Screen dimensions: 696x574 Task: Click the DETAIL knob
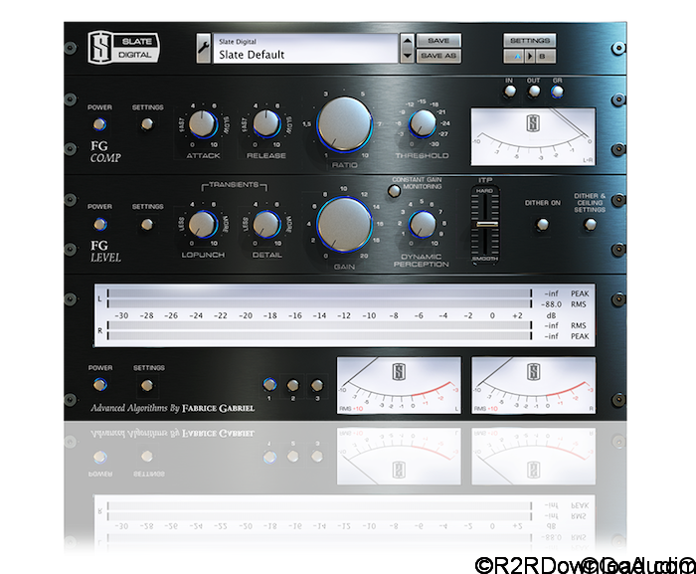click(266, 225)
